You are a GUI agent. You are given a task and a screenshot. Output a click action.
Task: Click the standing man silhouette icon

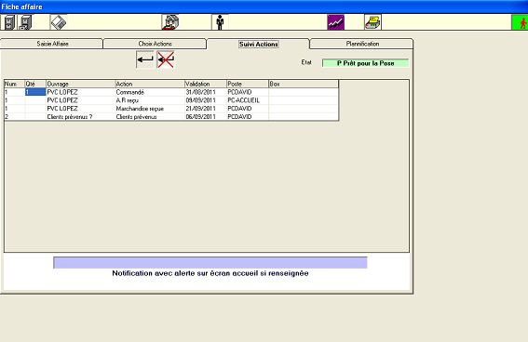point(220,22)
